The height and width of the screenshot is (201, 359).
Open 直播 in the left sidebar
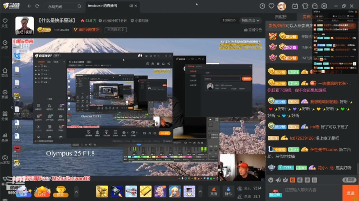coord(5,94)
